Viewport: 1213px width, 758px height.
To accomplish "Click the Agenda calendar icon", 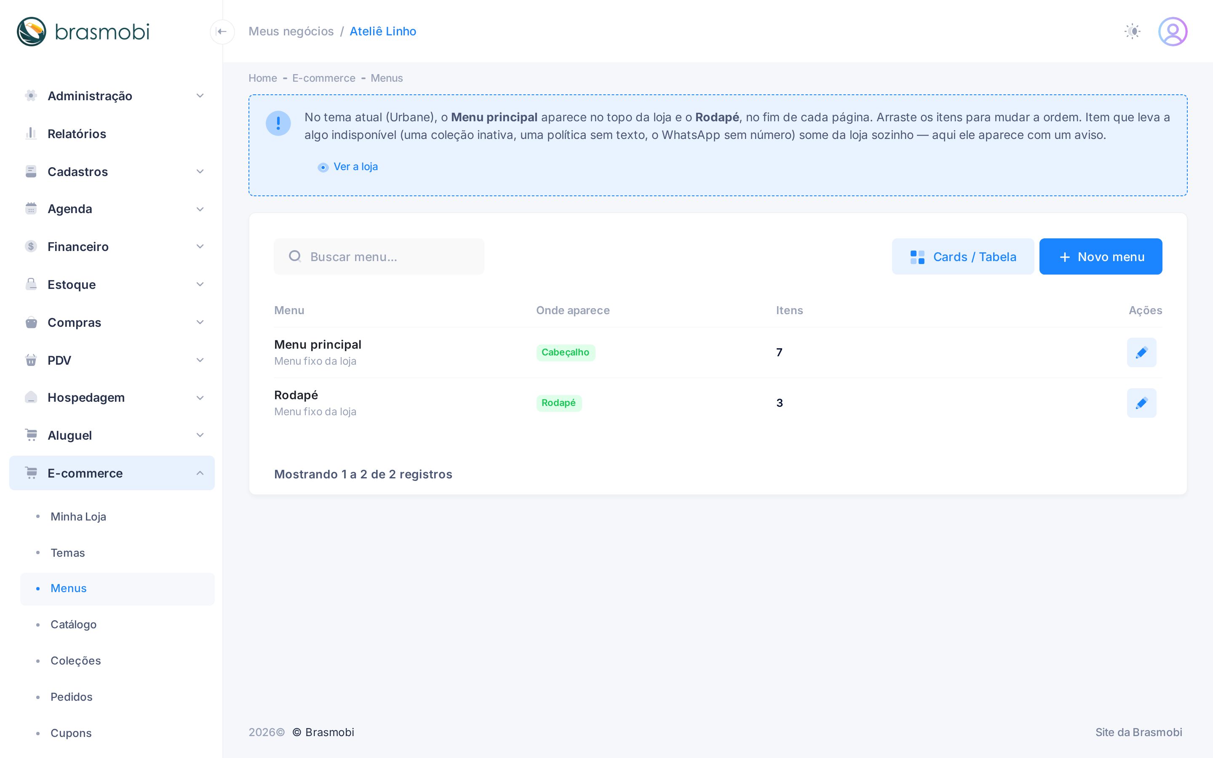I will (x=31, y=208).
